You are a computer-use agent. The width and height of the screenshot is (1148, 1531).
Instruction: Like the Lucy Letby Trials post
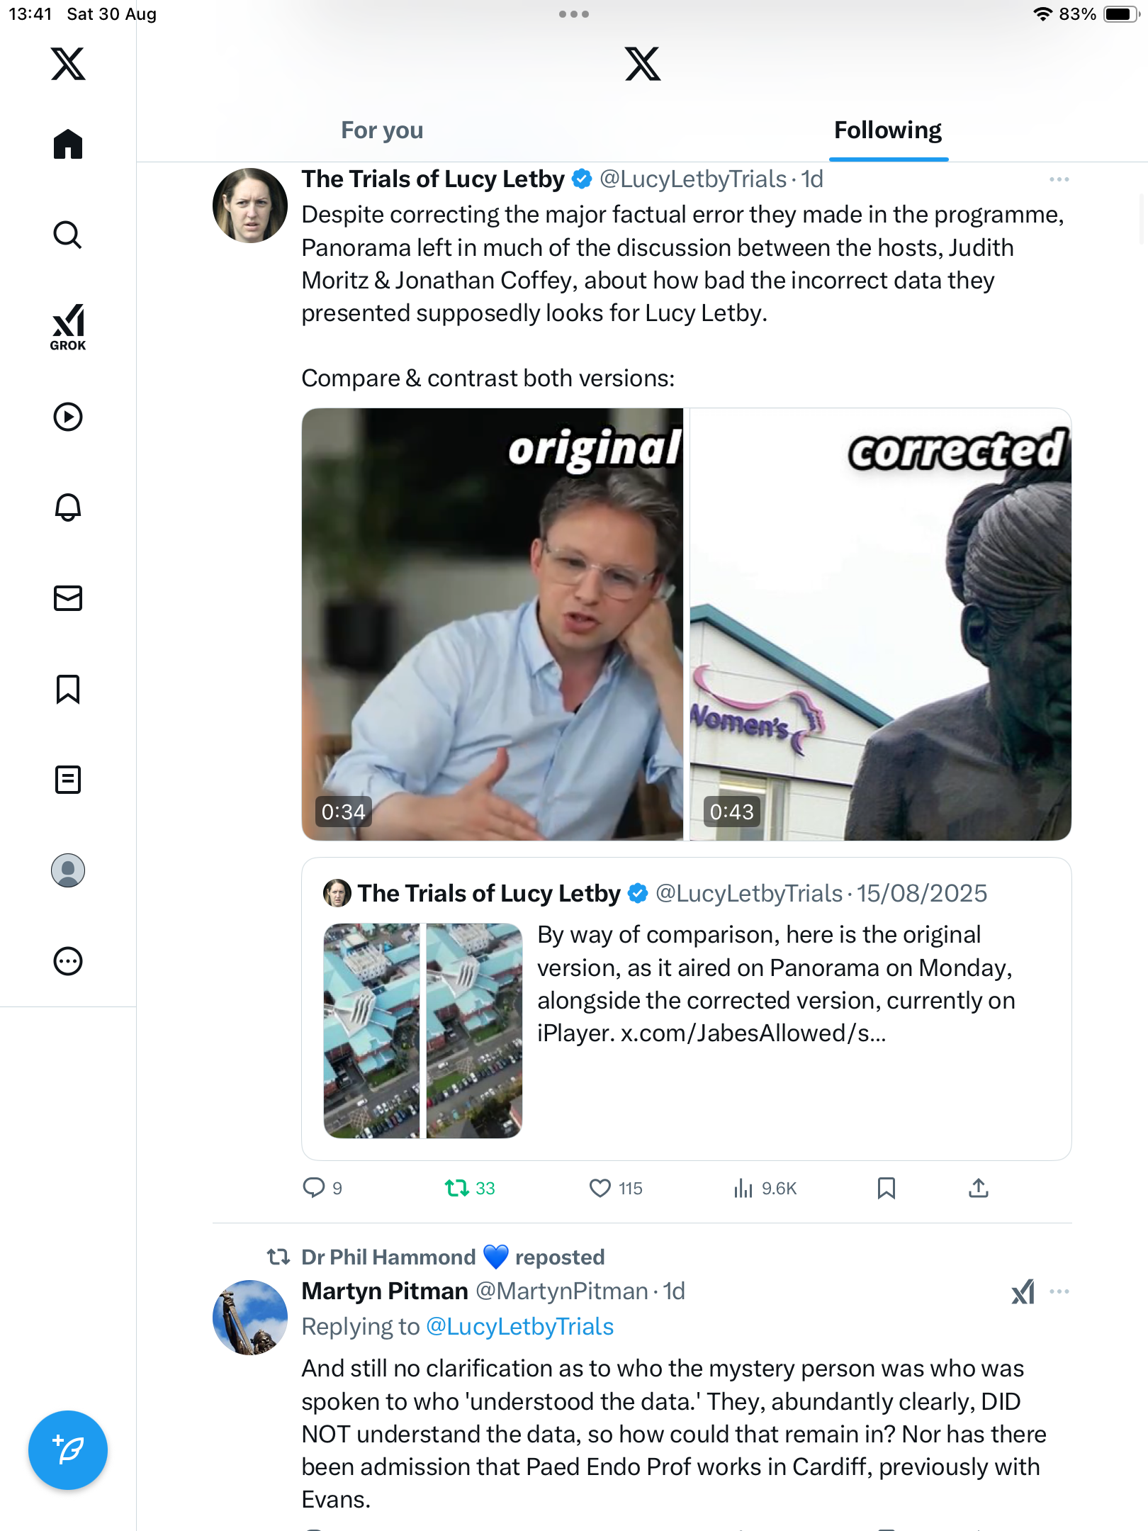[x=600, y=1188]
